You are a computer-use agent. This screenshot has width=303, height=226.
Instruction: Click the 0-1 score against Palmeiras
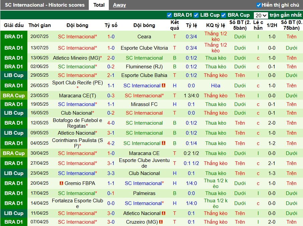[x=111, y=193]
